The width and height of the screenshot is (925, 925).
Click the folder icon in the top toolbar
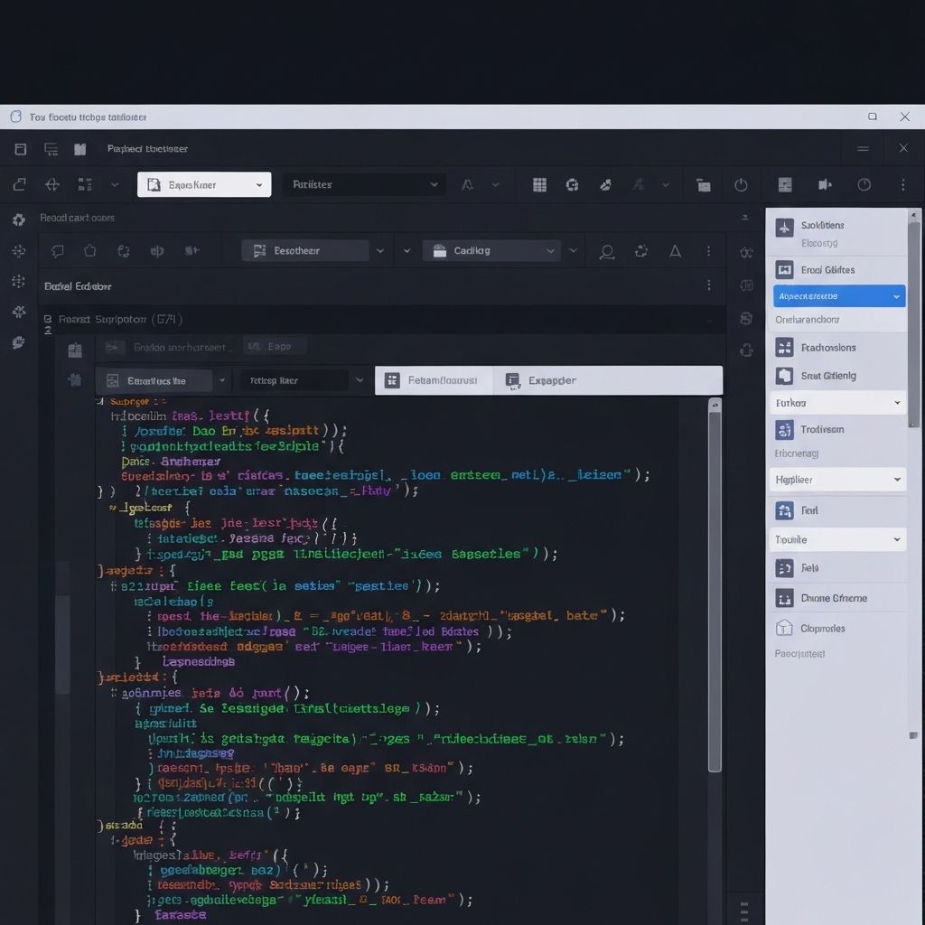(704, 185)
